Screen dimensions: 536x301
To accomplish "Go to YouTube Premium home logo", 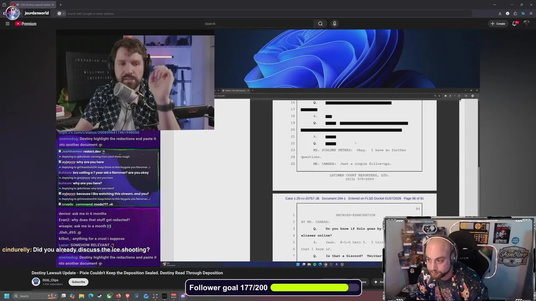I will pyautogui.click(x=26, y=24).
